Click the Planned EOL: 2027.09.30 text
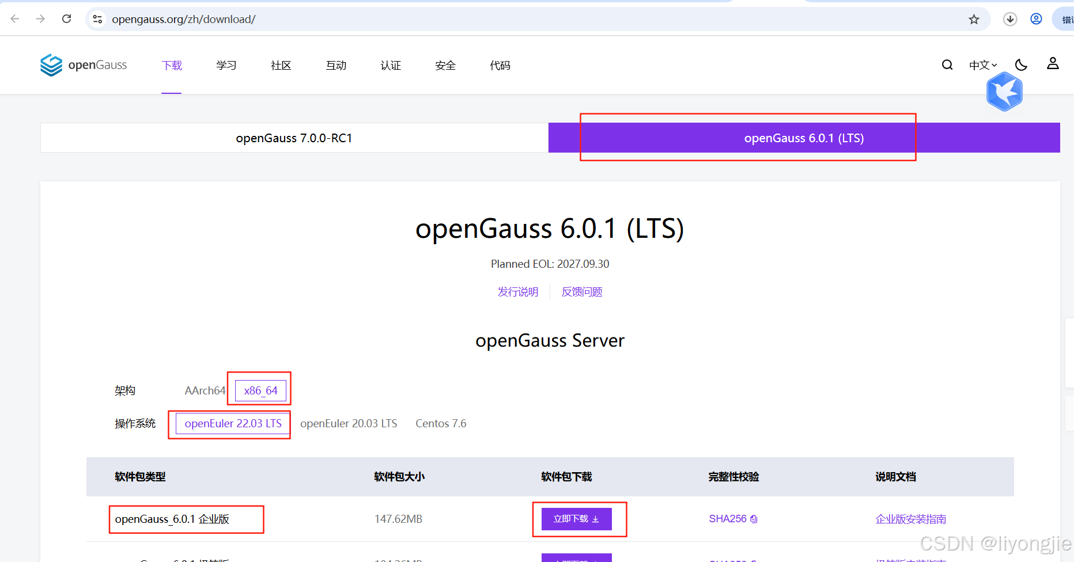The height and width of the screenshot is (562, 1074). click(x=550, y=264)
